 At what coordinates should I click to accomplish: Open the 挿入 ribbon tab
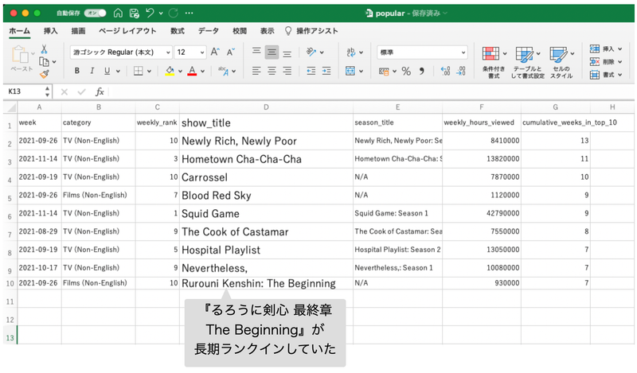[51, 31]
